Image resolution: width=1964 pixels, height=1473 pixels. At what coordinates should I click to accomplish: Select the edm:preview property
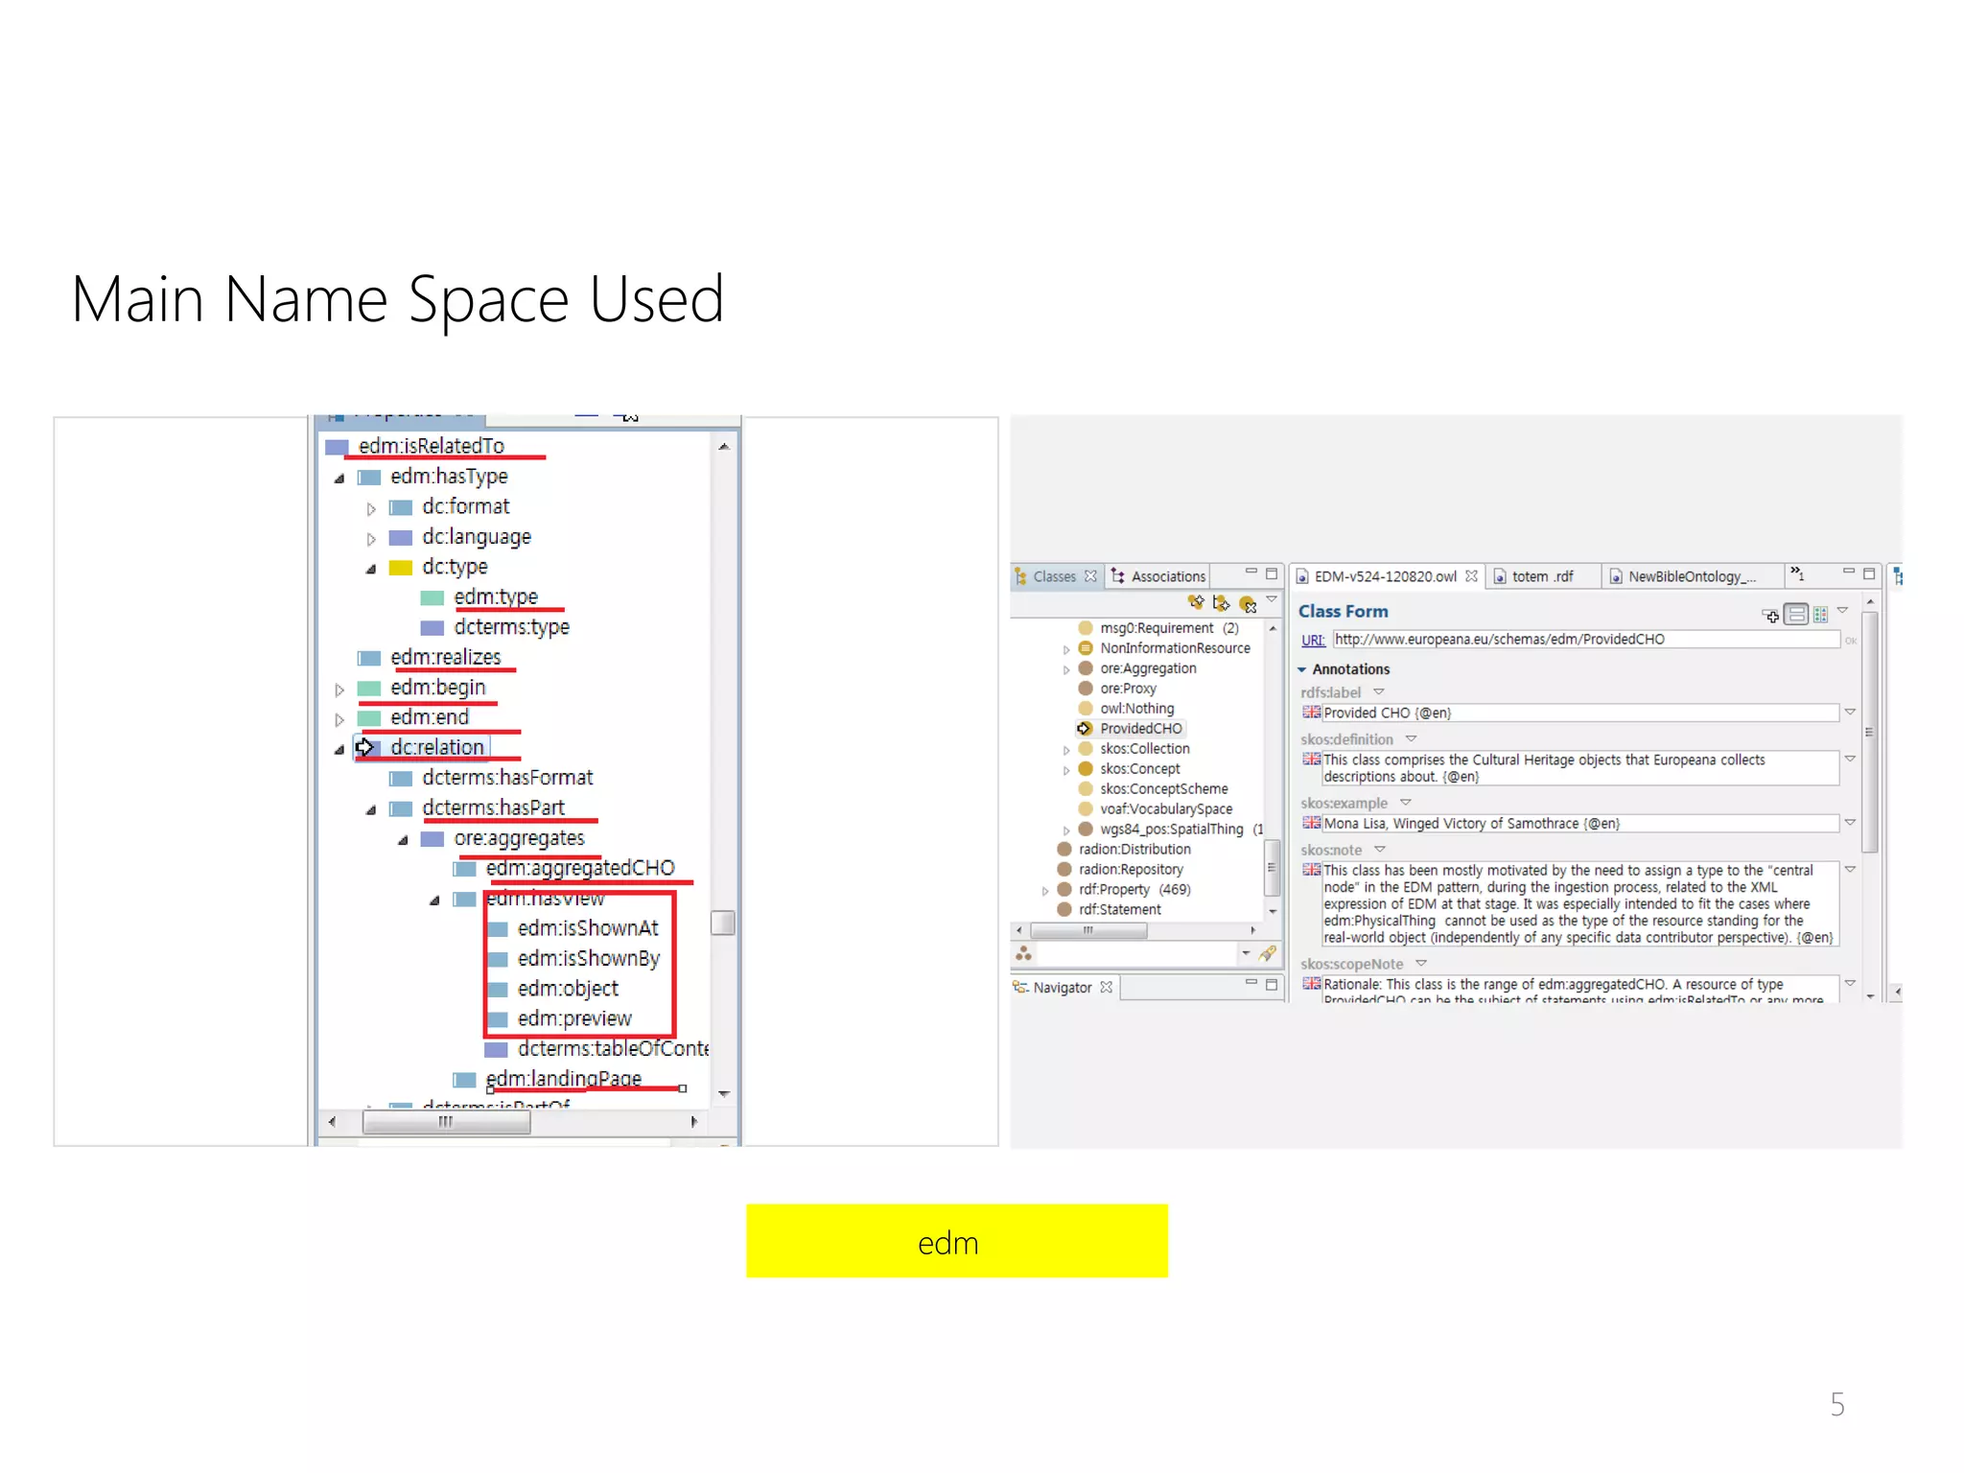pyautogui.click(x=574, y=1018)
